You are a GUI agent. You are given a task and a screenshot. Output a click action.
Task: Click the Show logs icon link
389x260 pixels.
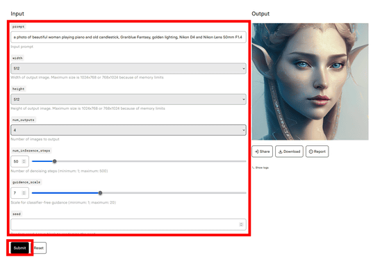click(260, 168)
